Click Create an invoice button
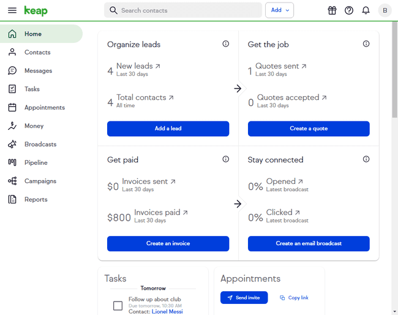 click(168, 243)
